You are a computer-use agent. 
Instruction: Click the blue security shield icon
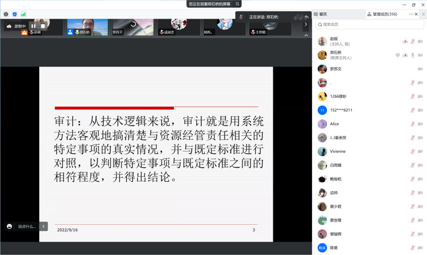(14, 14)
